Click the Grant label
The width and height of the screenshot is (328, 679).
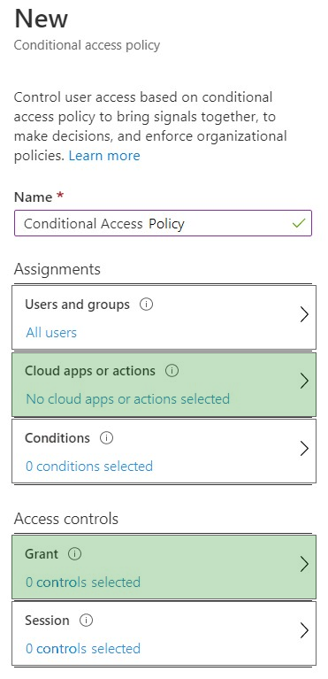click(42, 554)
